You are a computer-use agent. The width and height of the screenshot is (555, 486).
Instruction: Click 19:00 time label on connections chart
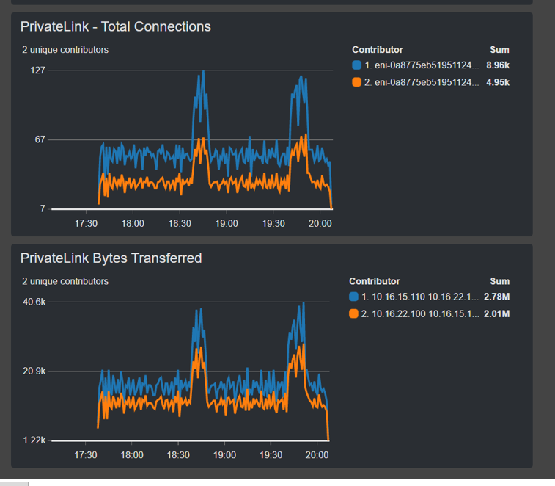click(x=227, y=224)
